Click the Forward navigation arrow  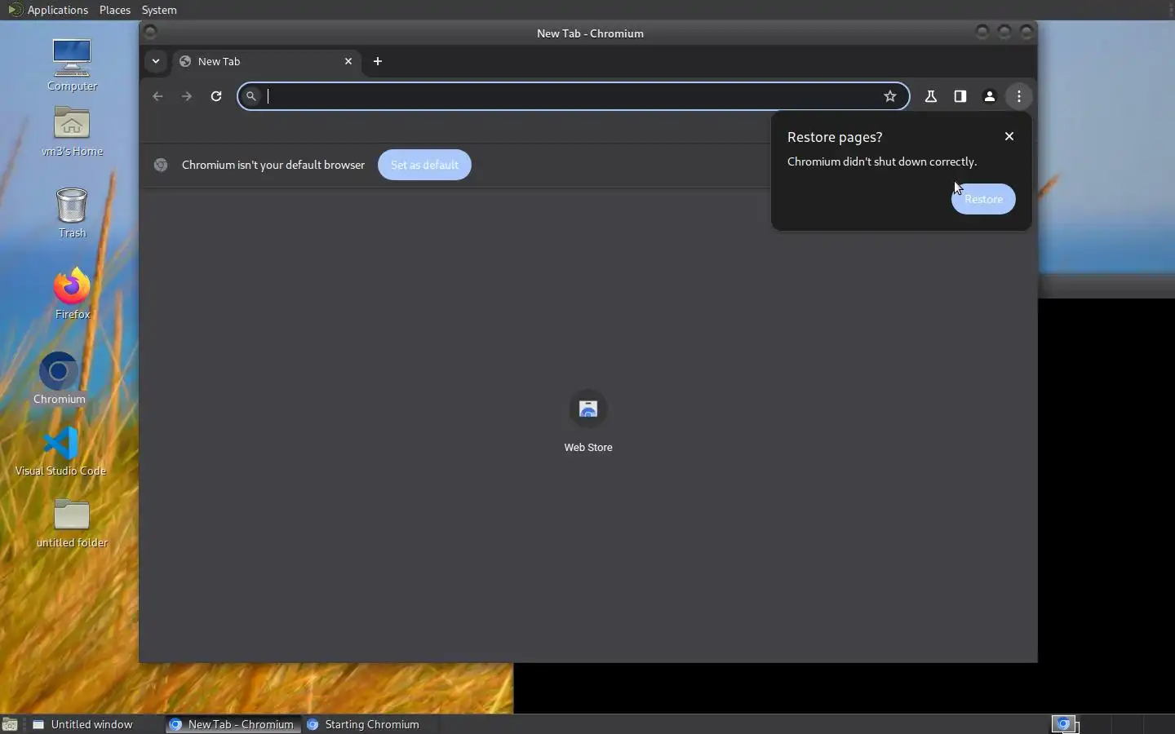(x=187, y=96)
